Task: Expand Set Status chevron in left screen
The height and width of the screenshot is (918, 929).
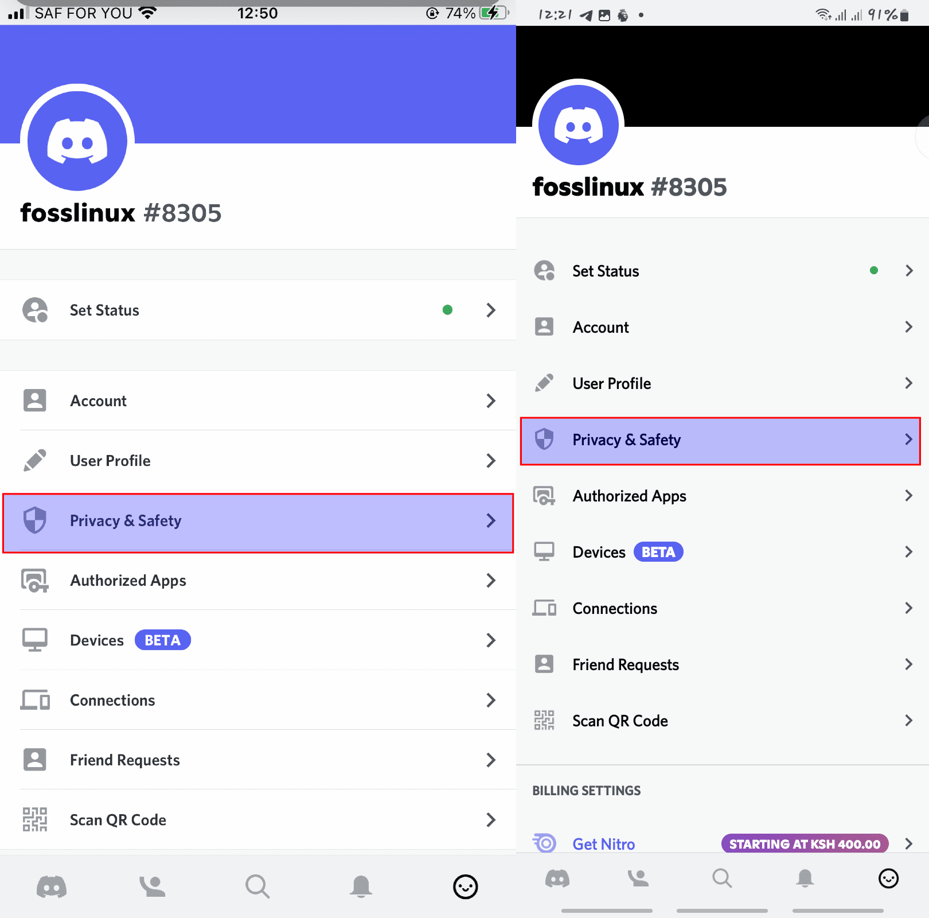Action: click(x=491, y=310)
